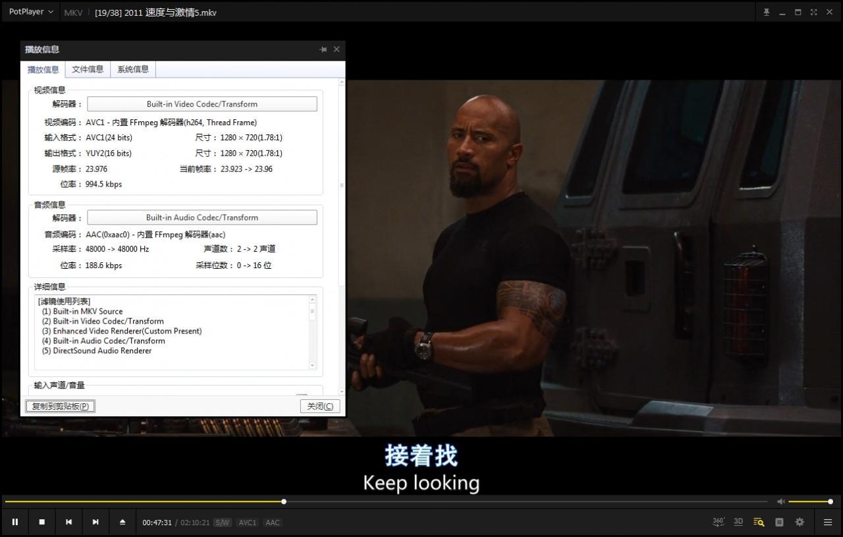Toggle the playlist panel hamburger icon
The width and height of the screenshot is (843, 537).
[x=828, y=523]
